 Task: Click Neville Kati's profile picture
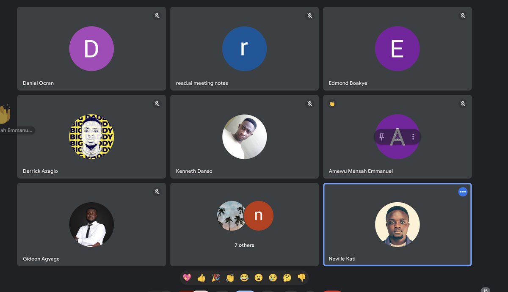397,224
